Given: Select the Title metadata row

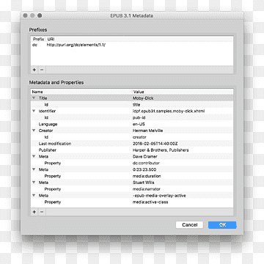Looking at the screenshot, I should 132,98.
